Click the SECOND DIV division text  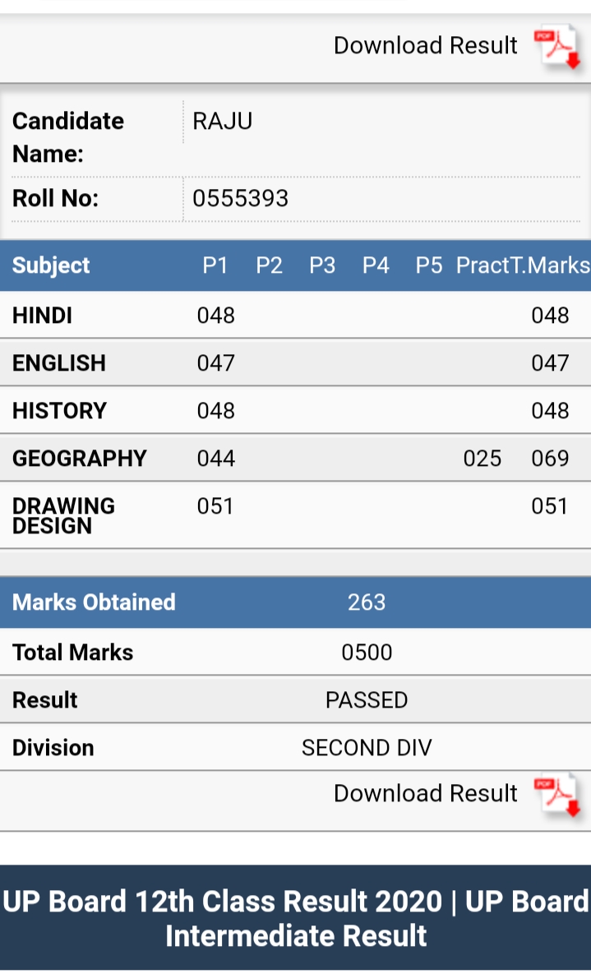(367, 748)
